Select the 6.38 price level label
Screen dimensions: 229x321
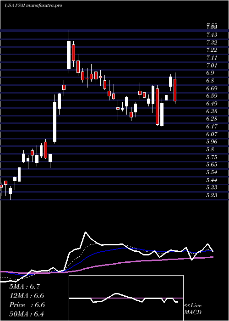[x=212, y=111]
